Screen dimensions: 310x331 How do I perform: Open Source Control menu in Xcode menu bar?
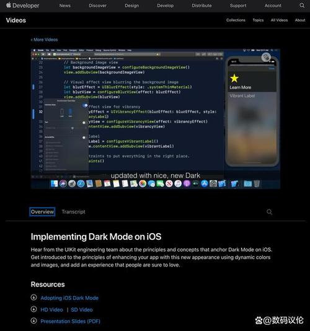coord(110,50)
